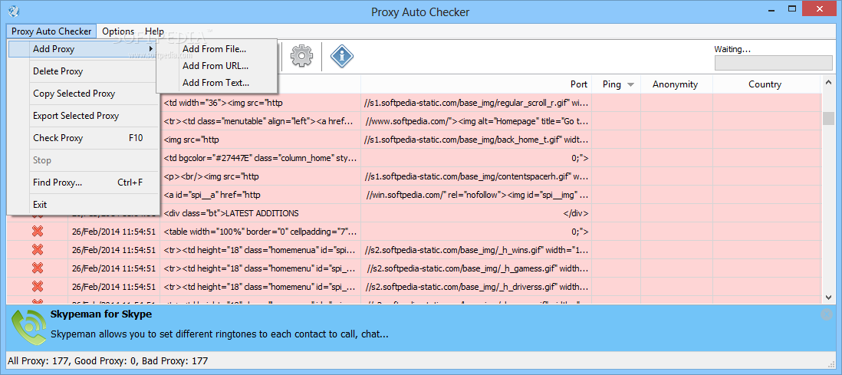
Task: Open the Proxy Auto Checker menu
Action: pos(51,31)
